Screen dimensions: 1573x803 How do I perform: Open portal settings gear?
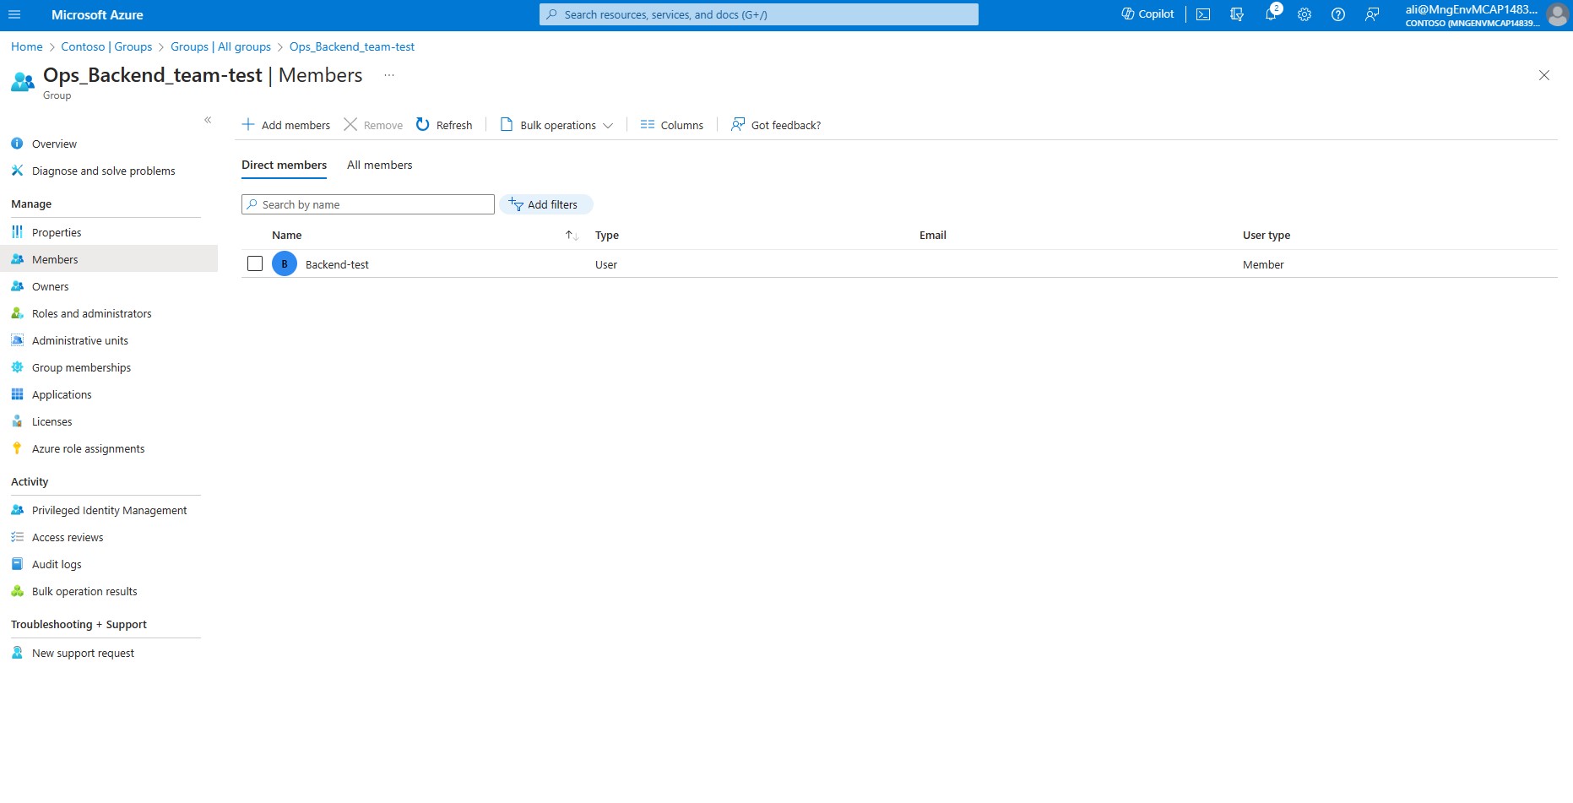[x=1305, y=14]
